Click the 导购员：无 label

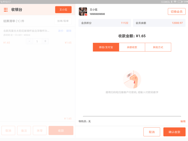[85, 121]
